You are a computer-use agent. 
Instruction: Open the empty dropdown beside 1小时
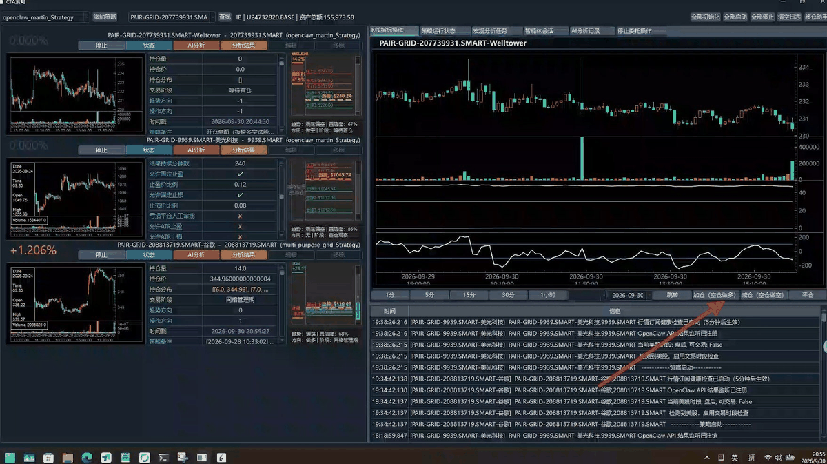click(588, 295)
